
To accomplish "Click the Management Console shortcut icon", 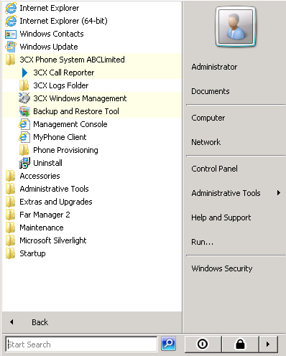I will pos(24,124).
